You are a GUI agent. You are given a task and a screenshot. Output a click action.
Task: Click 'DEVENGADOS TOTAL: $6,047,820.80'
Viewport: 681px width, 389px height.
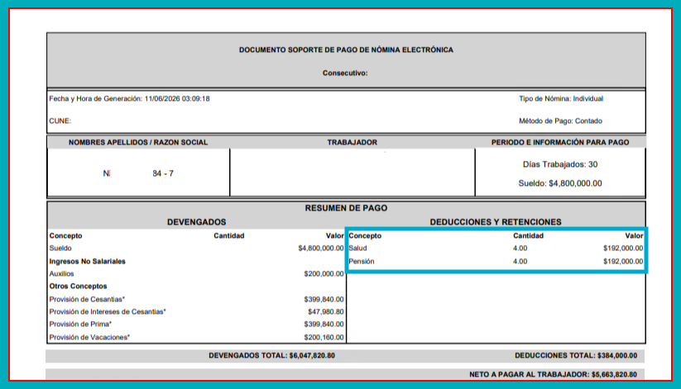(272, 356)
